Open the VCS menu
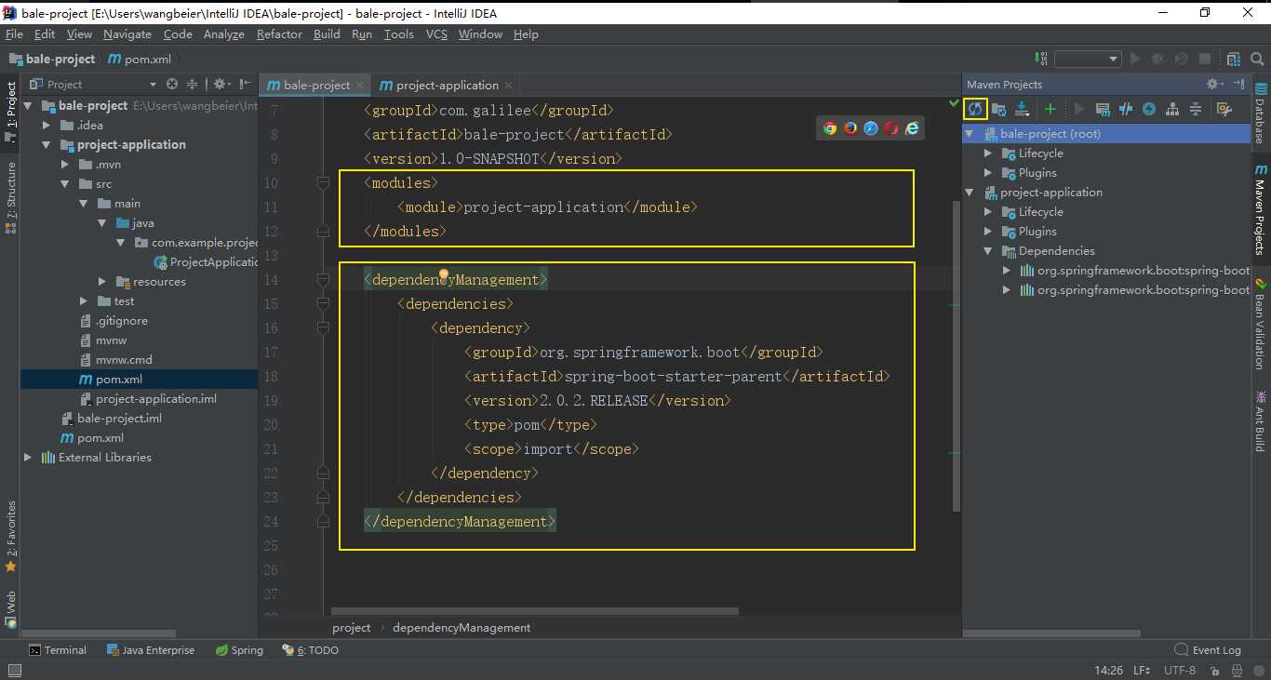The height and width of the screenshot is (680, 1271). pos(436,34)
